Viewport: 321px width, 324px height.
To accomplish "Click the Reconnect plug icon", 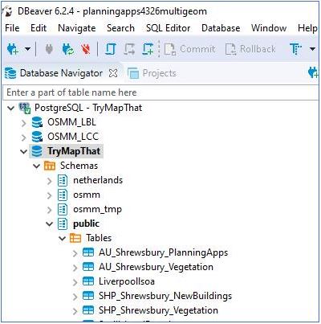I will (x=68, y=49).
